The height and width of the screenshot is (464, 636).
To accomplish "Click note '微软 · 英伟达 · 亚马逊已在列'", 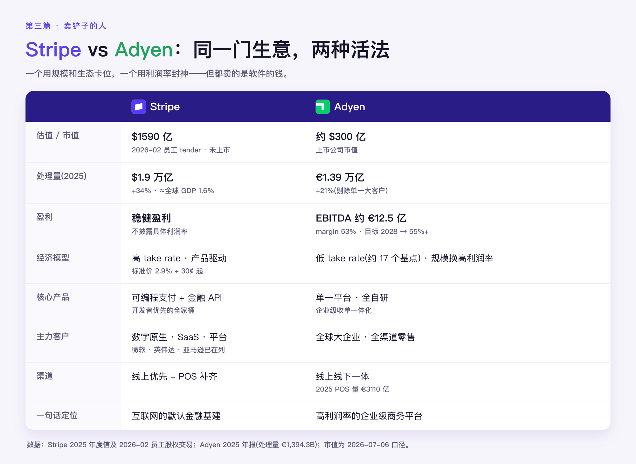I will [178, 350].
